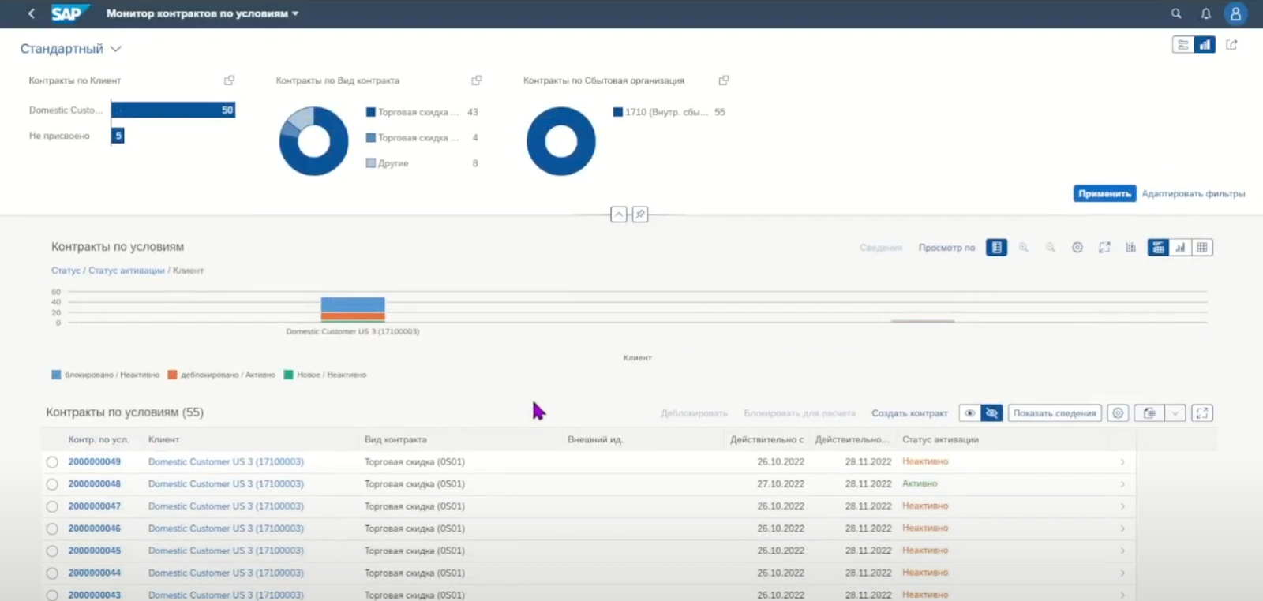Maximize the contracts table
Screen dimensions: 1263x601
click(1202, 413)
